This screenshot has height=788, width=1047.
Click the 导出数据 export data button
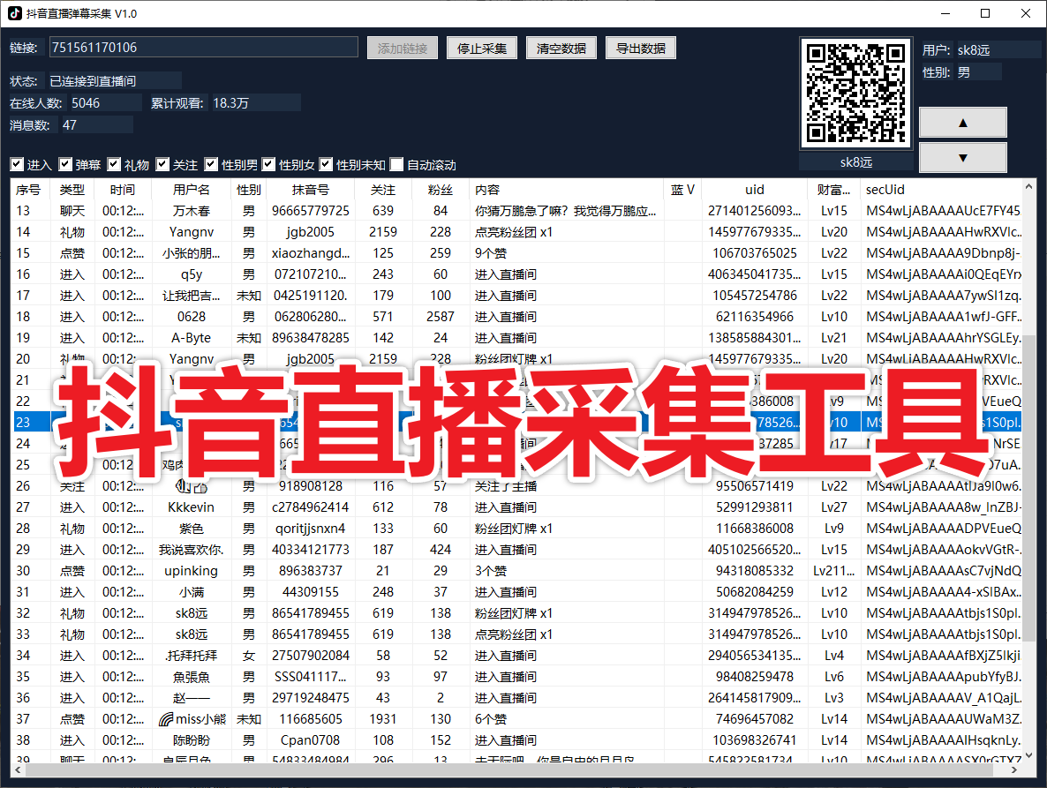641,48
